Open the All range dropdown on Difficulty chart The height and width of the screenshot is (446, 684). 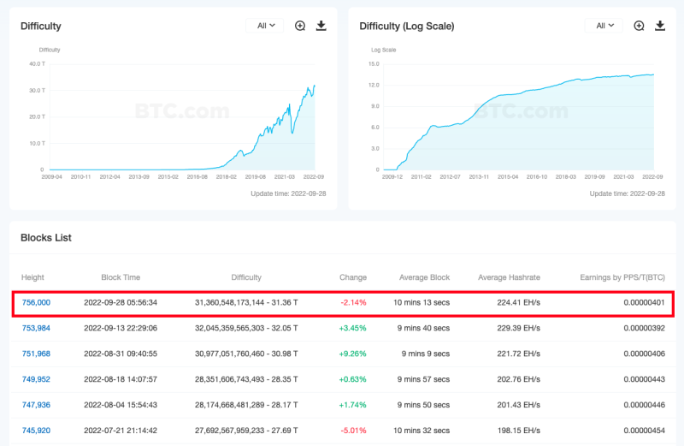pos(265,26)
